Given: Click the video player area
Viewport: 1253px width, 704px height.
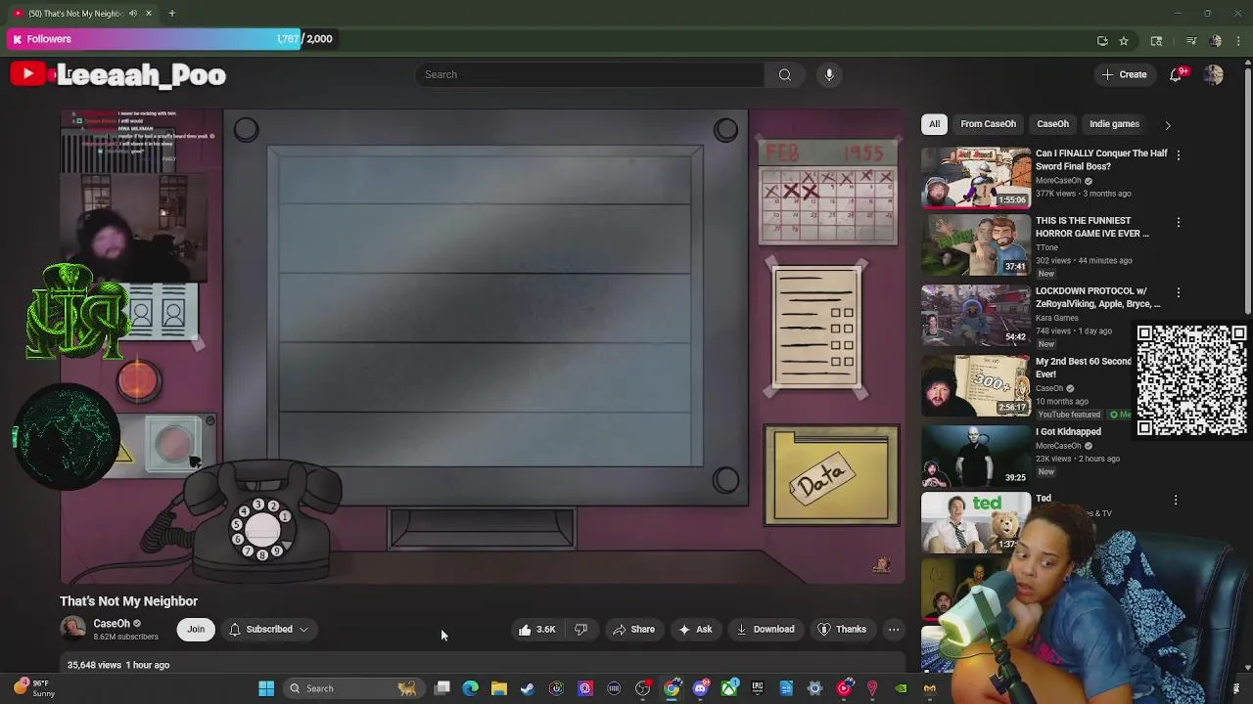Looking at the screenshot, I should pos(483,346).
